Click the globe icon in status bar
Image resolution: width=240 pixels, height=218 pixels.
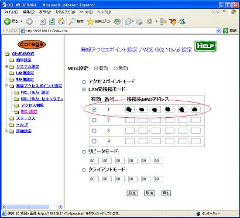[198, 213]
